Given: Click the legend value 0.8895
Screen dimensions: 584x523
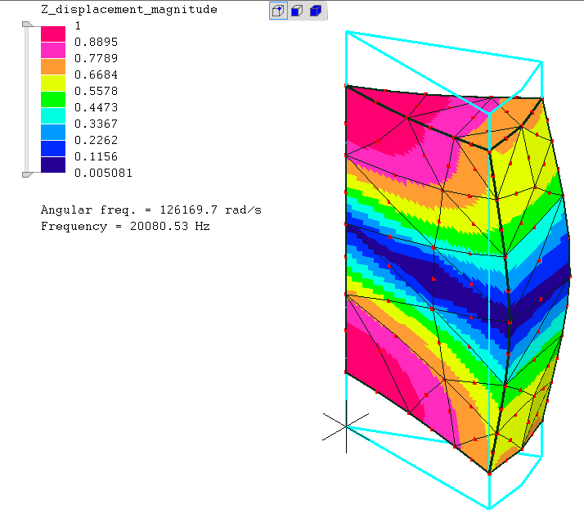Looking at the screenshot, I should coord(96,42).
